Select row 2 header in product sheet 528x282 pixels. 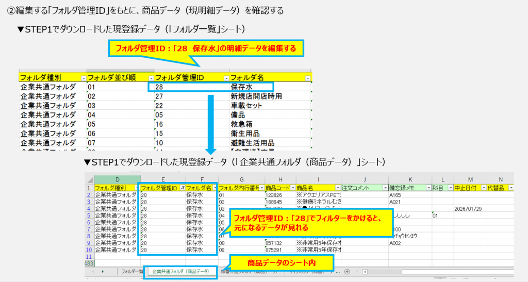pyautogui.click(x=89, y=195)
